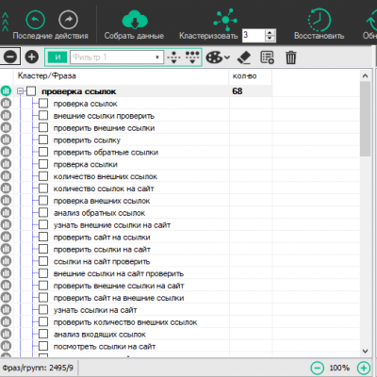
Task: Click the chart icon beside количество ссылок на сайт
Action: pyautogui.click(x=6, y=188)
